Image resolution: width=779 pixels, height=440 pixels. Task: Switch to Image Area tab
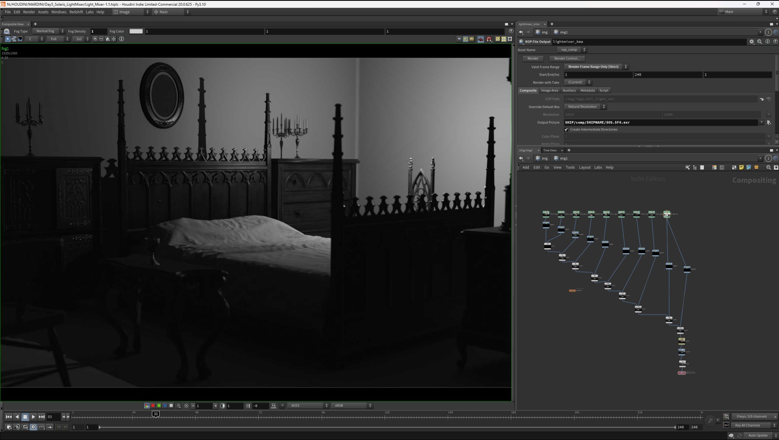(x=549, y=91)
